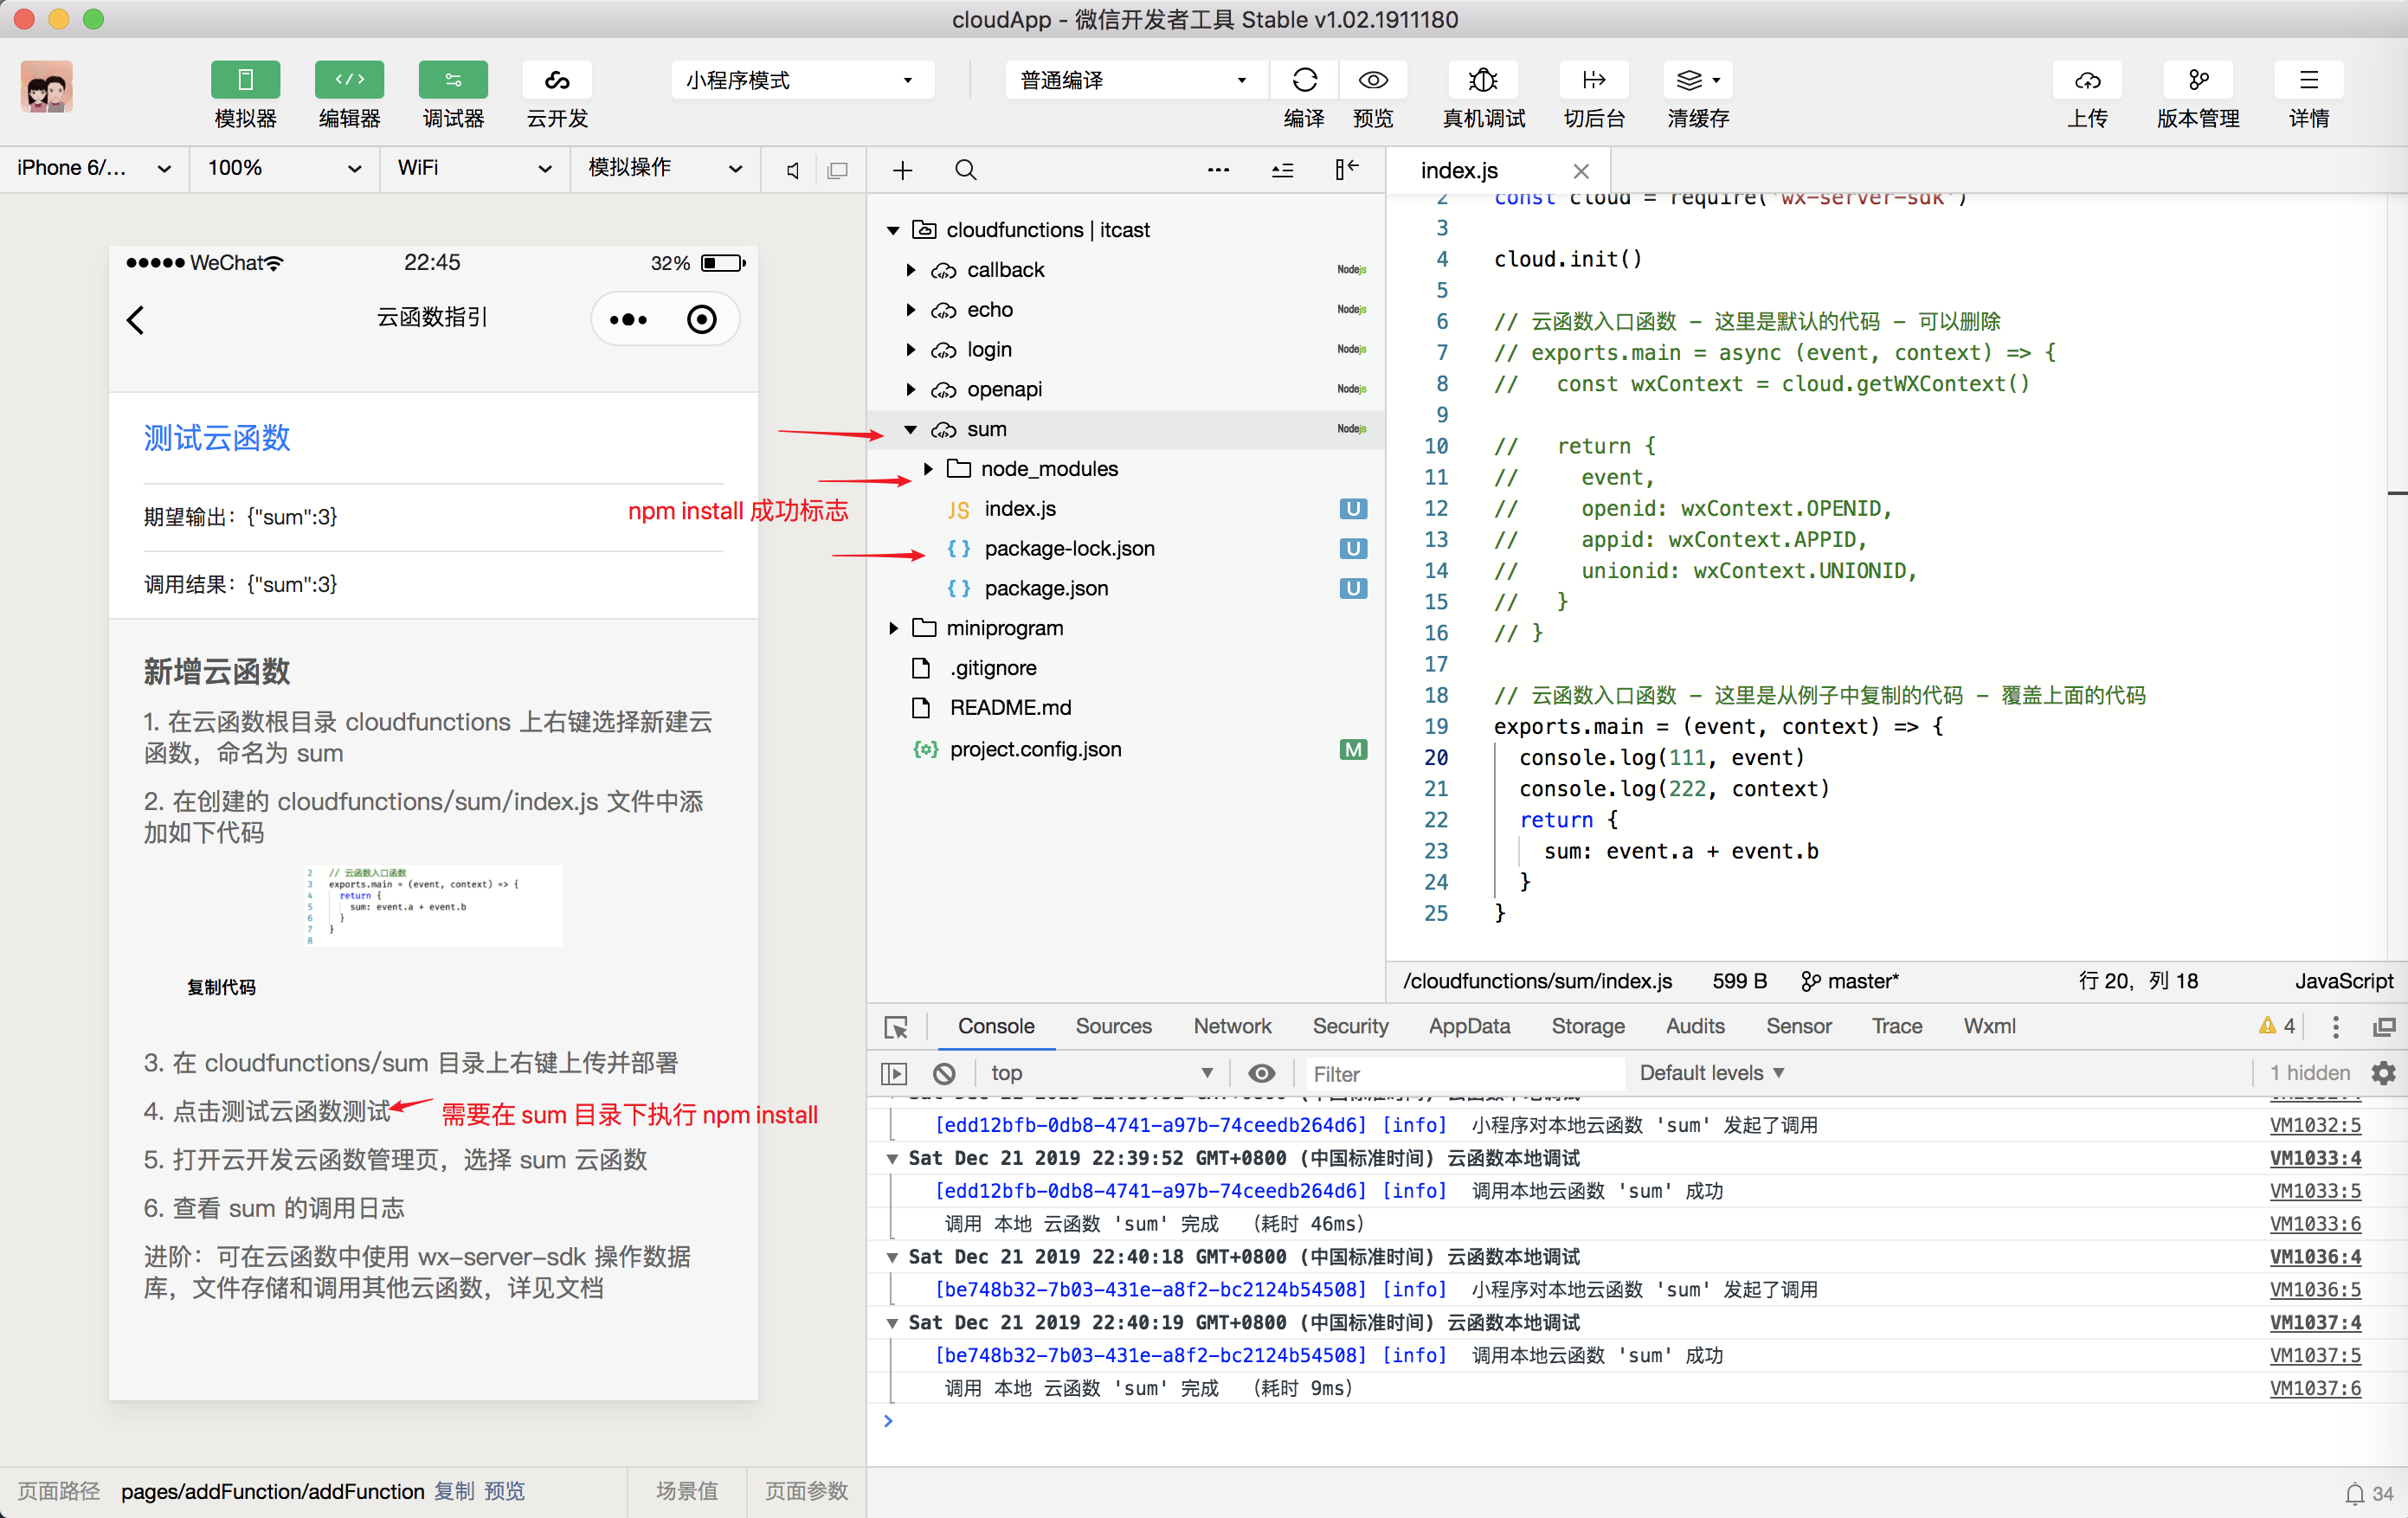Screen dimensions: 2408x1518
Task: Add new file with plus icon
Action: tap(903, 170)
